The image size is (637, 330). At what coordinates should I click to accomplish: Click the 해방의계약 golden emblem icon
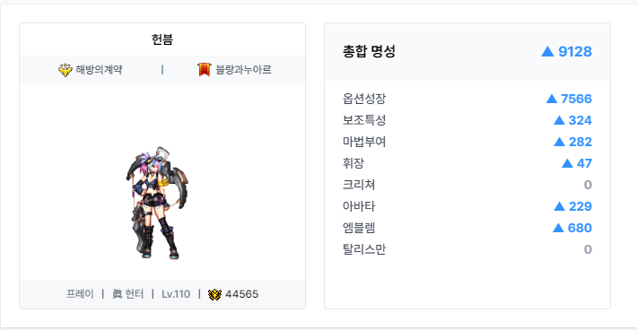coord(65,70)
